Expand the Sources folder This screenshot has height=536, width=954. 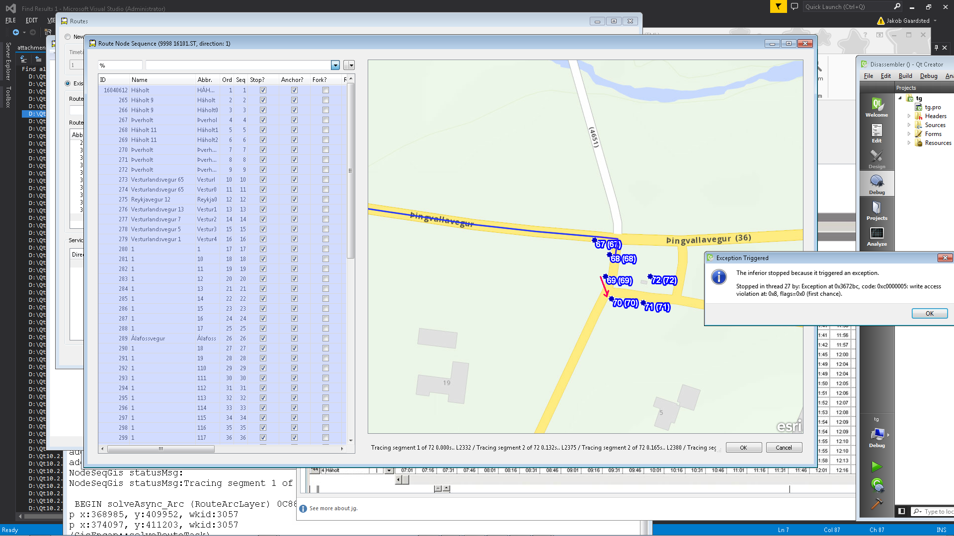[x=909, y=125]
